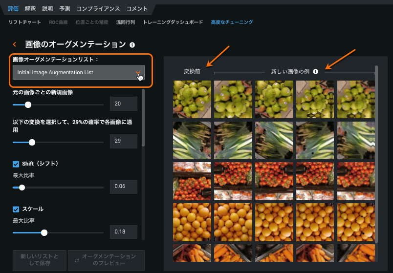Viewport: 393px width, 273px height.
Task: Switch to the 説明 tab
Action: 47,9
